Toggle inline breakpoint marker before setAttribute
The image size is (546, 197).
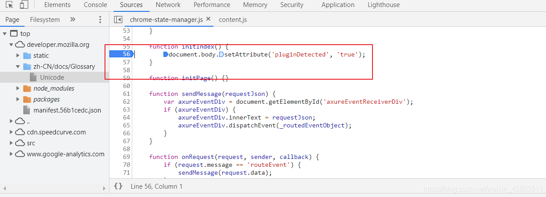tap(221, 54)
